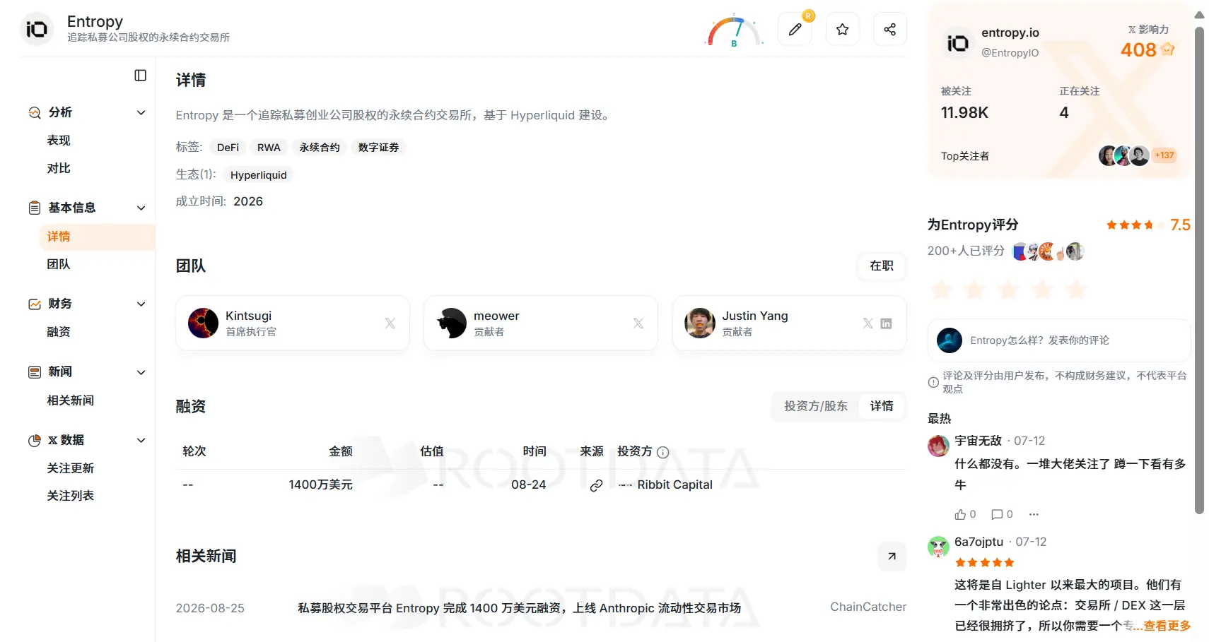Open @EntropyIO handle link
This screenshot has height=642, width=1209.
[x=1010, y=53]
